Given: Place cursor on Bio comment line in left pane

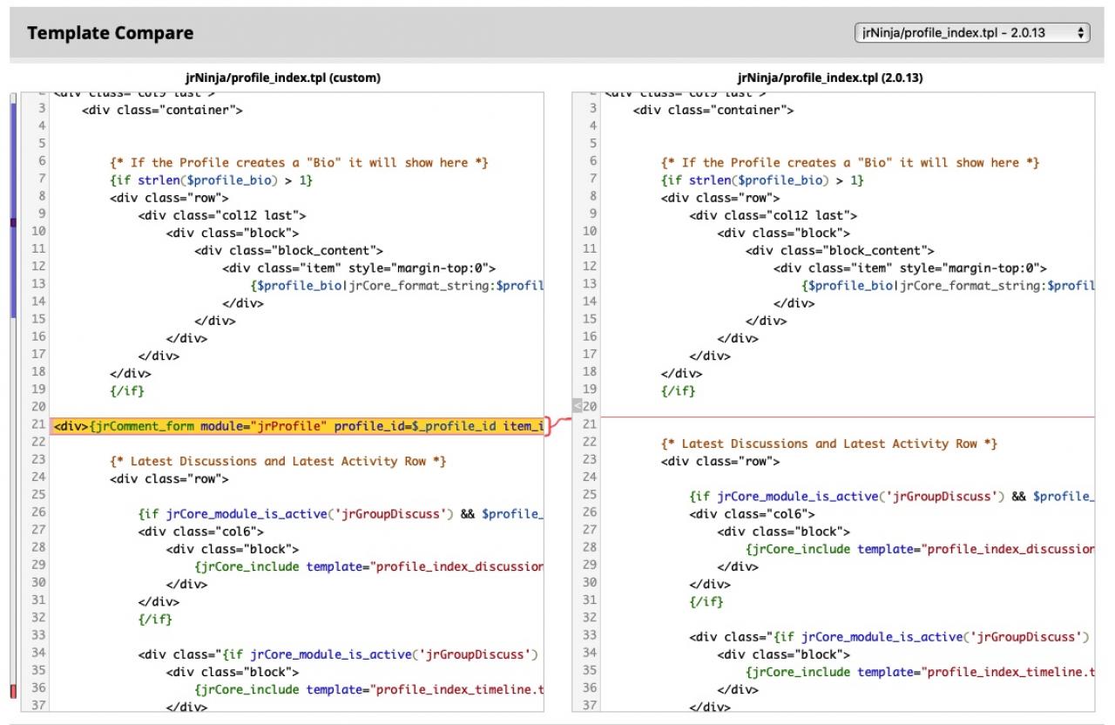Looking at the screenshot, I should tap(299, 162).
